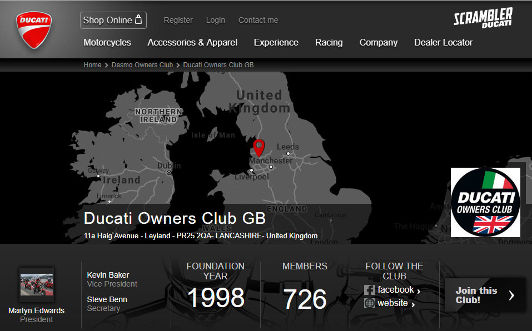
Task: Go to the Racing menu
Action: coord(329,42)
